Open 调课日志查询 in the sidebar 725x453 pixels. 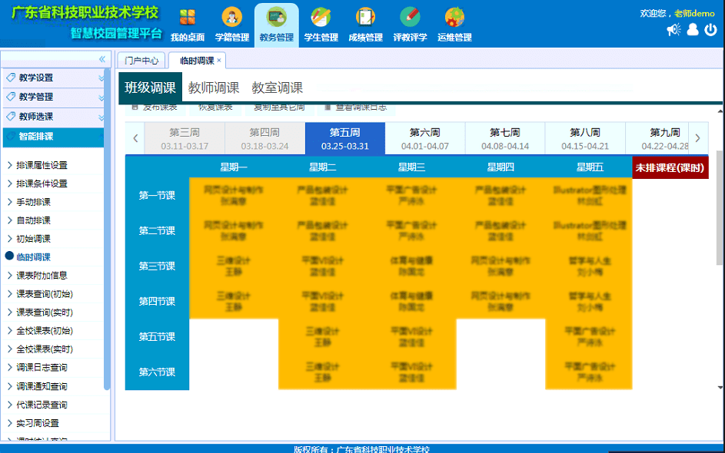point(42,368)
